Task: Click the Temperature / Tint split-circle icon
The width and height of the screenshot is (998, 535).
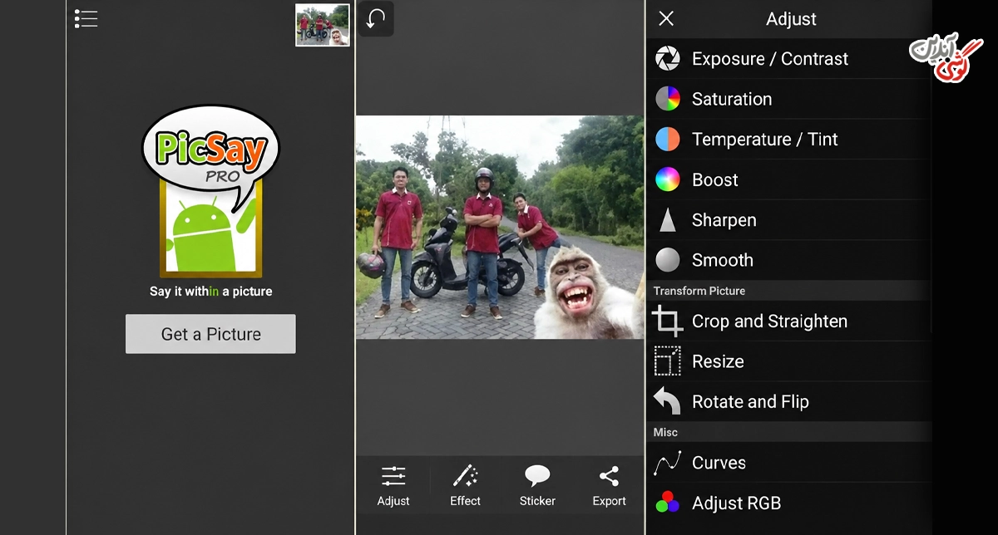Action: pos(668,140)
